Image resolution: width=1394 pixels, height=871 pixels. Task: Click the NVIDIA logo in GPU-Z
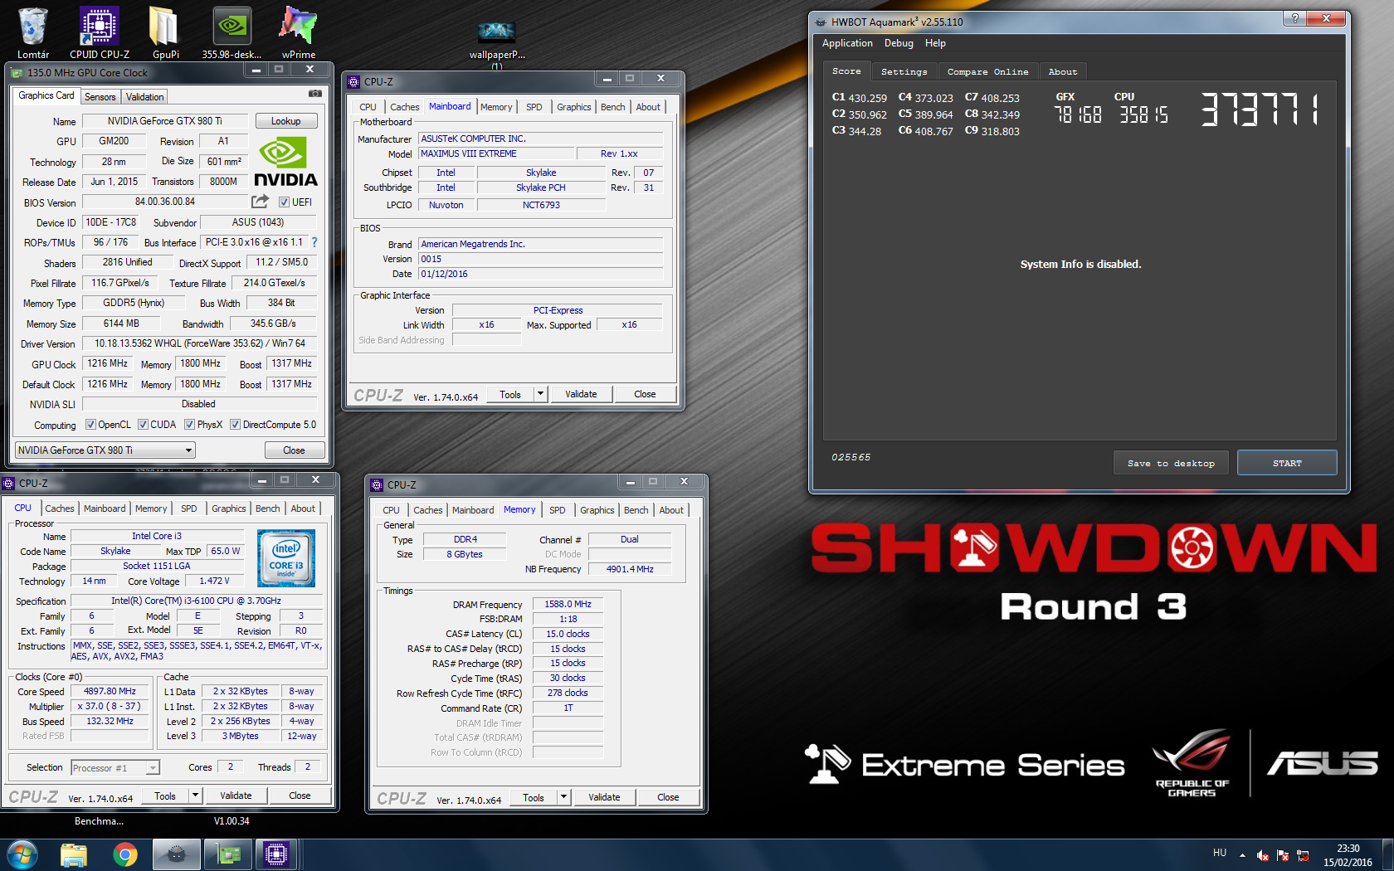(285, 162)
